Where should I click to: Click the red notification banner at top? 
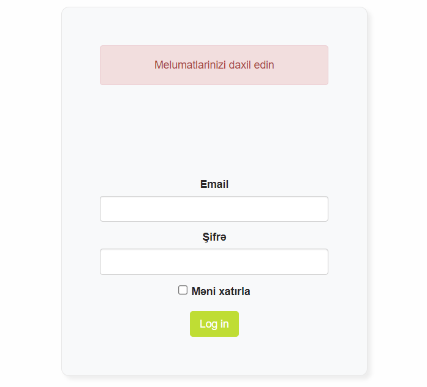pyautogui.click(x=214, y=65)
